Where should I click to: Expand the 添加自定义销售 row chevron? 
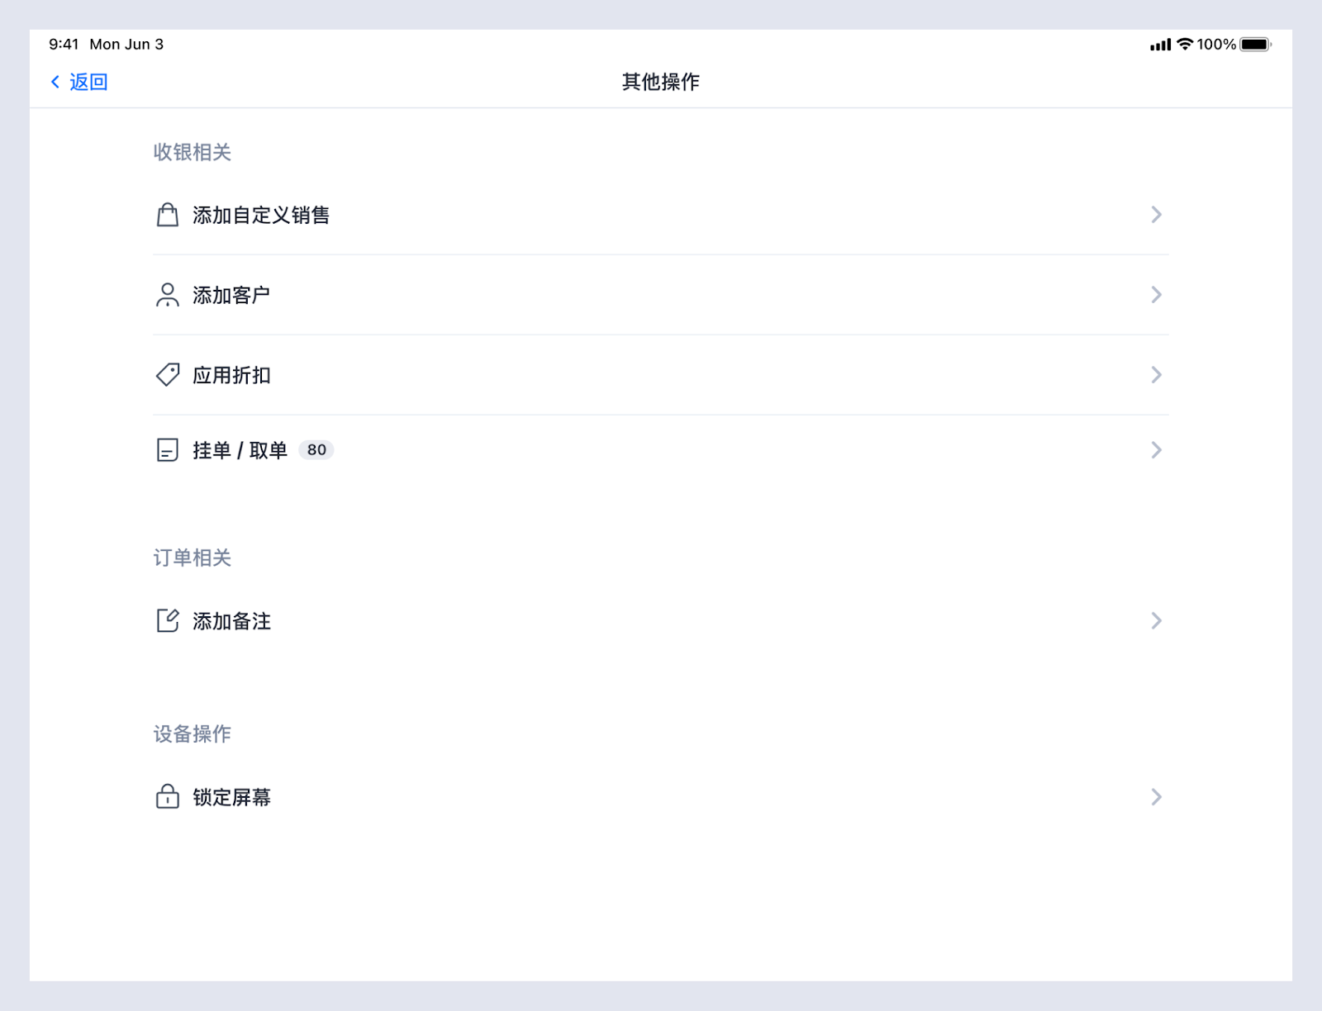pos(1156,215)
